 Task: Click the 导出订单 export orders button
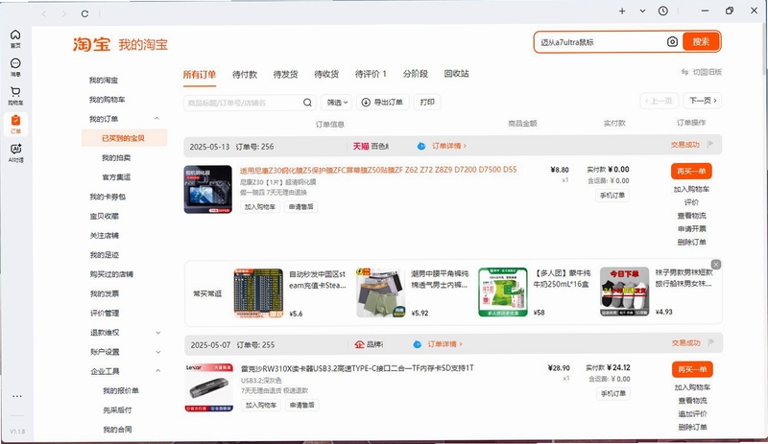[x=382, y=103]
